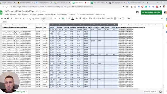Open the font size dropdown
The height and width of the screenshot is (94, 167).
point(57,19)
